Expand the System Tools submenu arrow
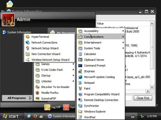Screen dimensions: 161x120 coord(123,48)
